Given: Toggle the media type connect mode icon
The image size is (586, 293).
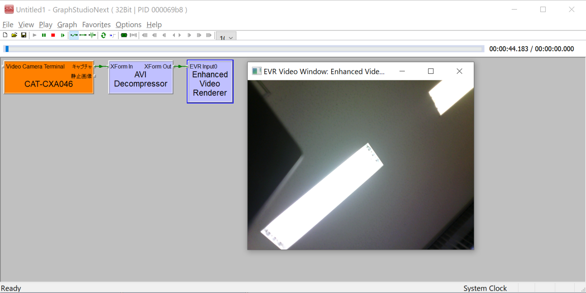Looking at the screenshot, I should [x=92, y=35].
